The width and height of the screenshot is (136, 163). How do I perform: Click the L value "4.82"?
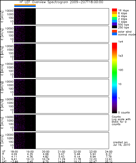pyautogui.click(x=46, y=157)
